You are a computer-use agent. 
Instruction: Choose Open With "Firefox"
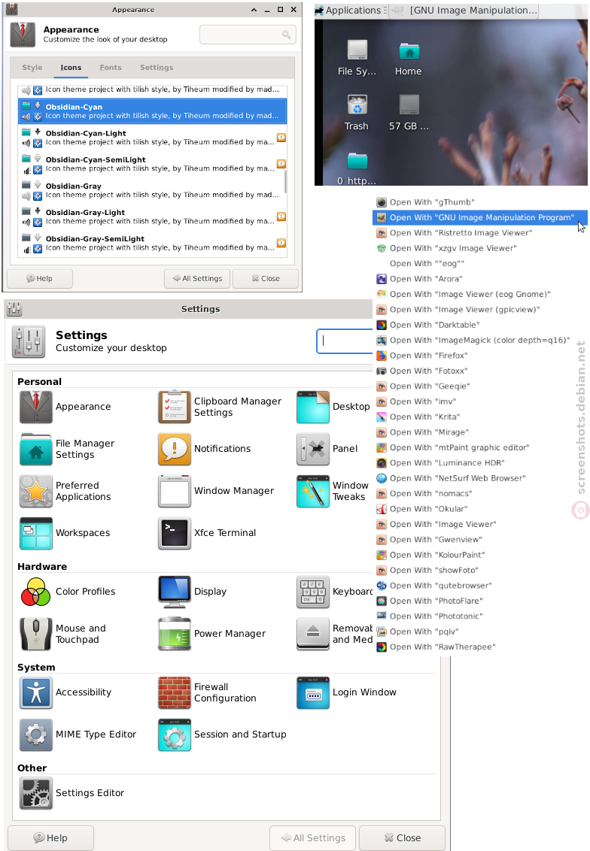point(479,356)
